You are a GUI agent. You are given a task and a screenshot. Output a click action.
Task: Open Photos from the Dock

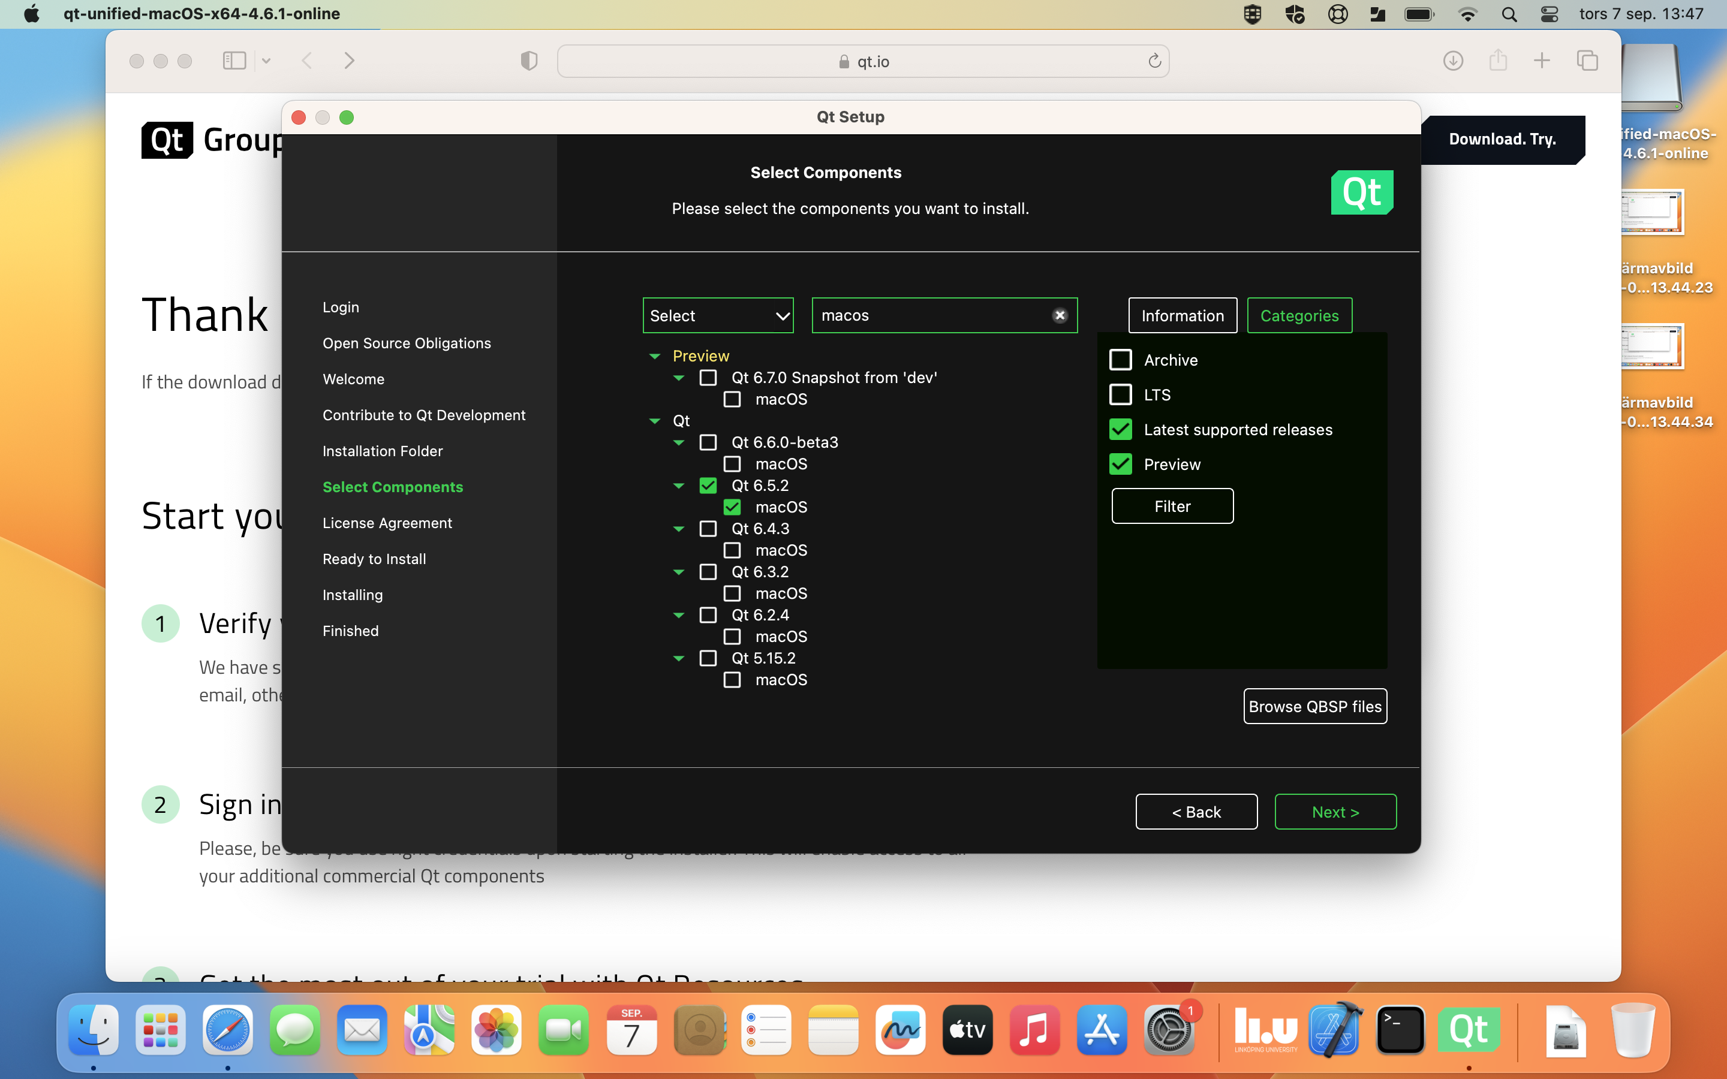[497, 1029]
